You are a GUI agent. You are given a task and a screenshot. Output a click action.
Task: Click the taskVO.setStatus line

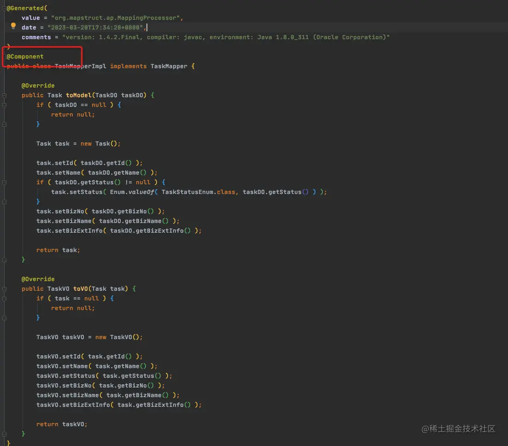[x=105, y=376]
